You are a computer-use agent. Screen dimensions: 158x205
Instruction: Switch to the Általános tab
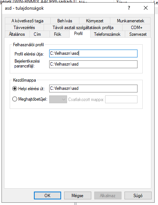(x=17, y=34)
